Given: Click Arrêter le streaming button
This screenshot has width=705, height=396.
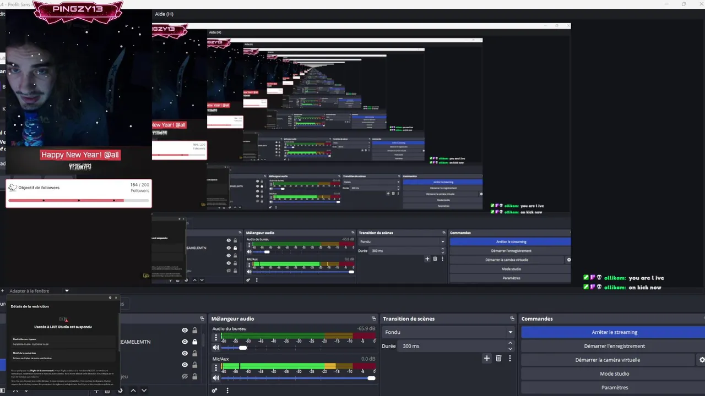Looking at the screenshot, I should tap(614, 332).
